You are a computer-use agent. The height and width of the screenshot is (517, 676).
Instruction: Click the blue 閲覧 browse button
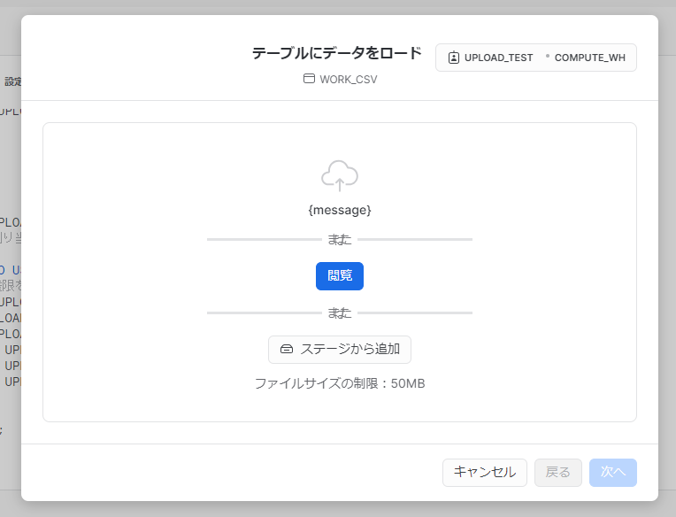point(339,276)
